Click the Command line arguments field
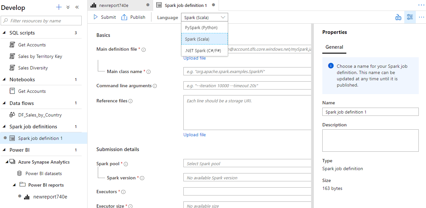 (x=247, y=86)
